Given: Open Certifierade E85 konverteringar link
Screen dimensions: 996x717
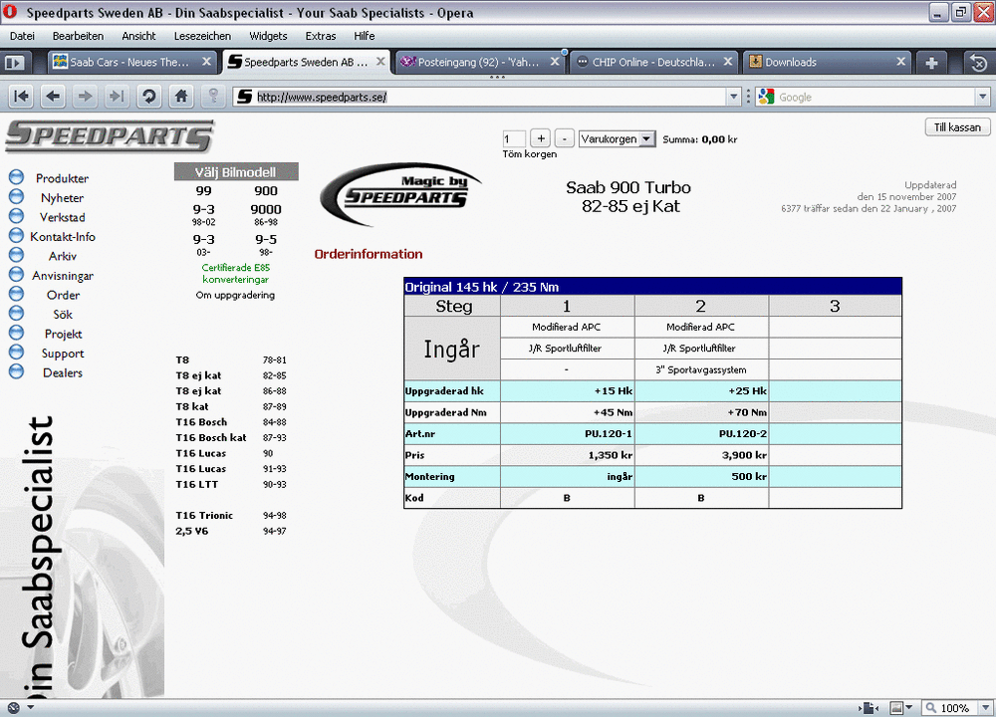Looking at the screenshot, I should click(x=236, y=274).
